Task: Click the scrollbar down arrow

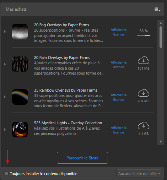Action: [x=161, y=142]
